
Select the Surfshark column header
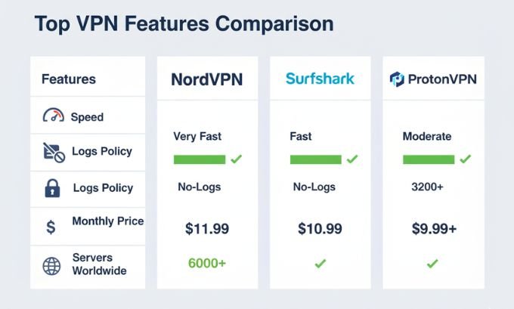pos(320,79)
